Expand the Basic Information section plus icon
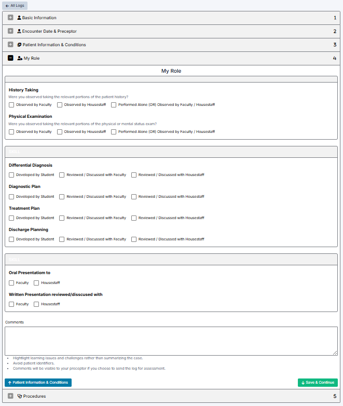 click(10, 18)
